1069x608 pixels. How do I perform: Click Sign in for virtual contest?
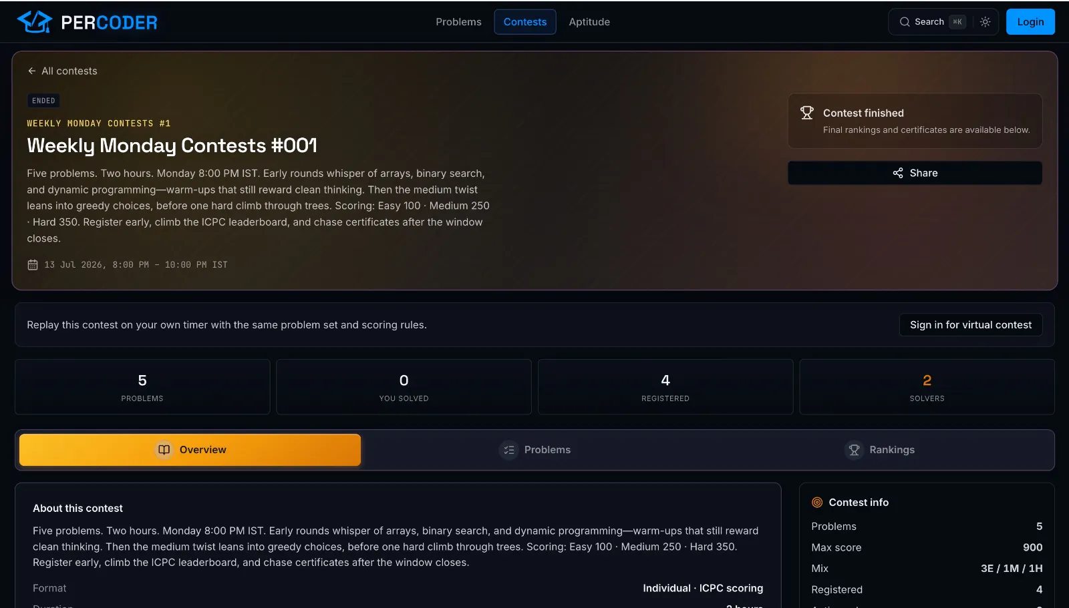pos(971,325)
